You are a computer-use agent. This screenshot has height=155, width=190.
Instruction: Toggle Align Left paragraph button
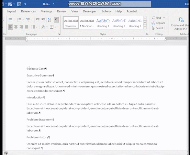coord(11,27)
